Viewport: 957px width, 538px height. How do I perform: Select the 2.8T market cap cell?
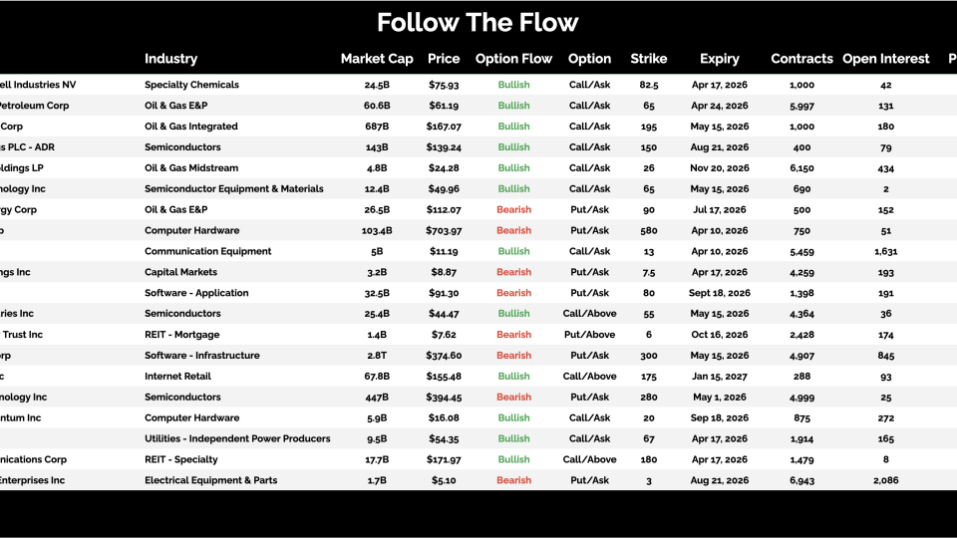tap(377, 356)
